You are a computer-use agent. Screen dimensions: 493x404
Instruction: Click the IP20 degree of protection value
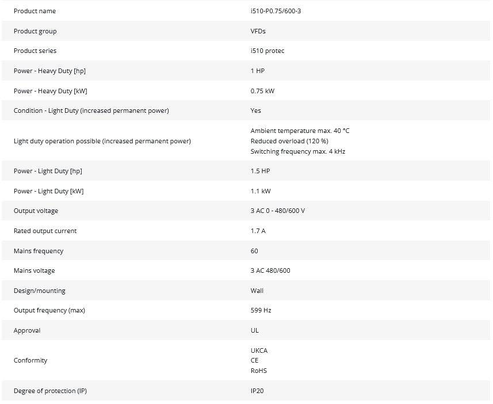point(257,391)
